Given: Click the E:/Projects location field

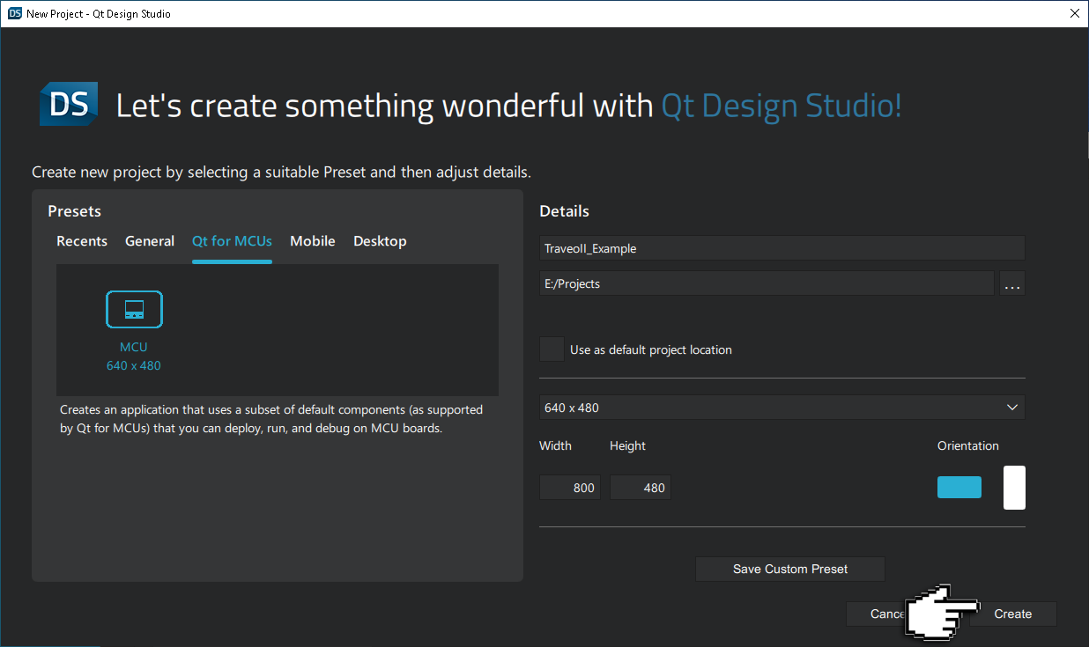Looking at the screenshot, I should pyautogui.click(x=767, y=283).
